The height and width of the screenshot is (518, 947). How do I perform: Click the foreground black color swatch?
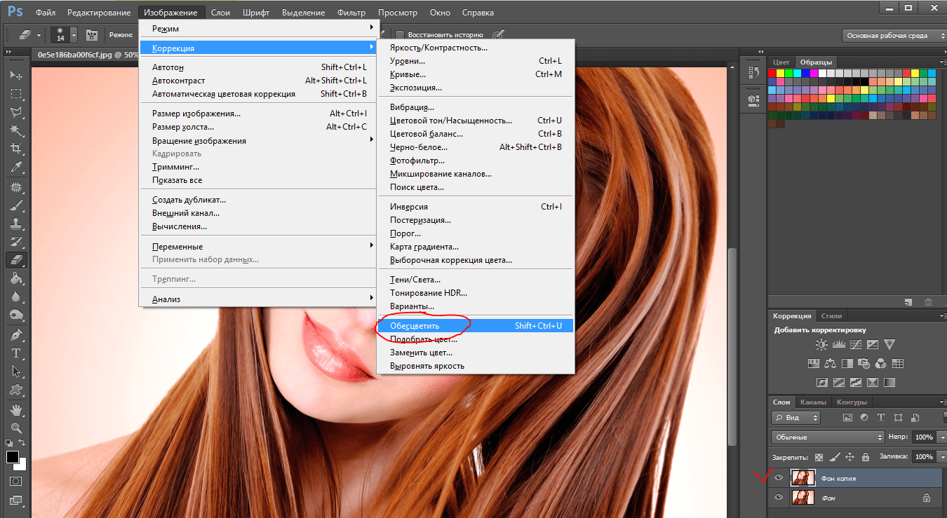pyautogui.click(x=13, y=457)
